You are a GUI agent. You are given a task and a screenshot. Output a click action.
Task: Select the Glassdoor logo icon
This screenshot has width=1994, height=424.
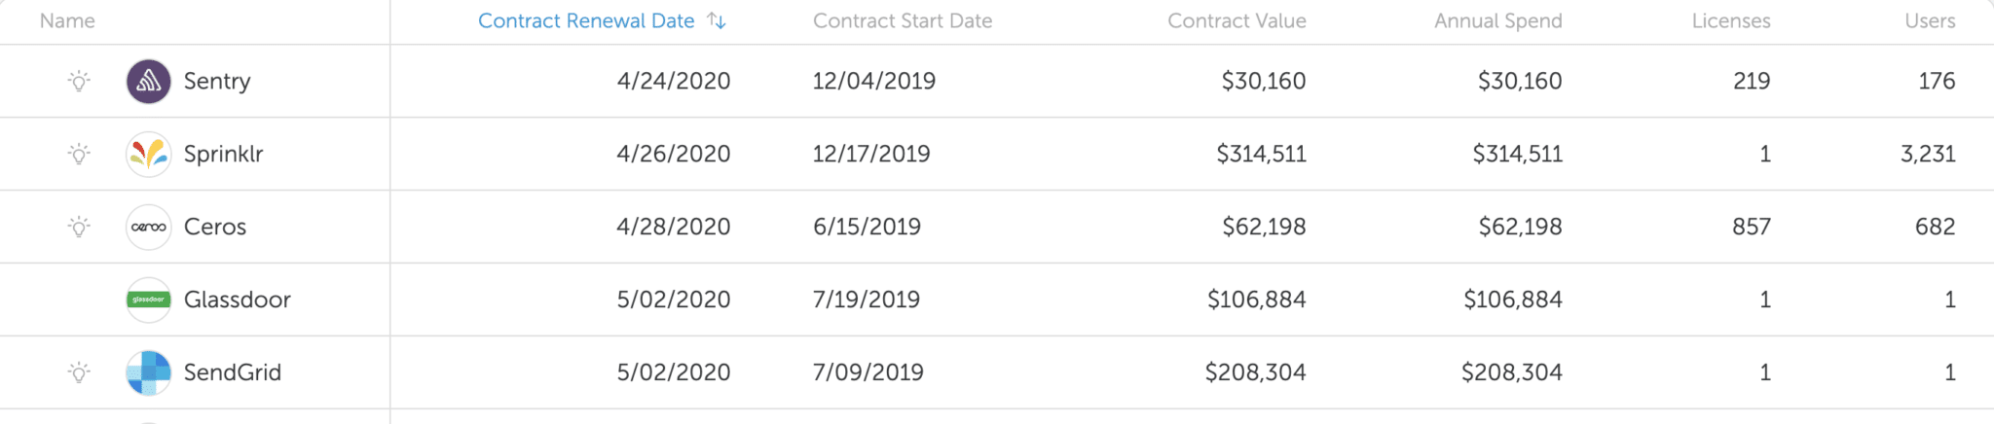click(x=149, y=300)
